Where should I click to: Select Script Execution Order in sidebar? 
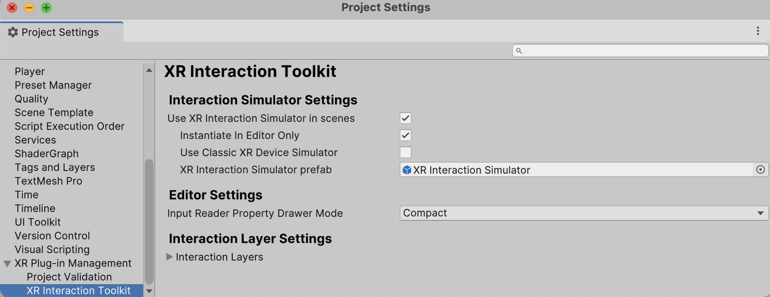coord(69,126)
